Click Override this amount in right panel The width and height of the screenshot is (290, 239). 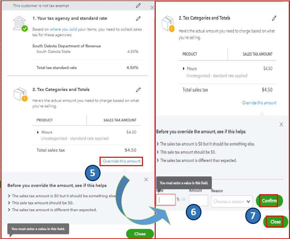pos(259,103)
